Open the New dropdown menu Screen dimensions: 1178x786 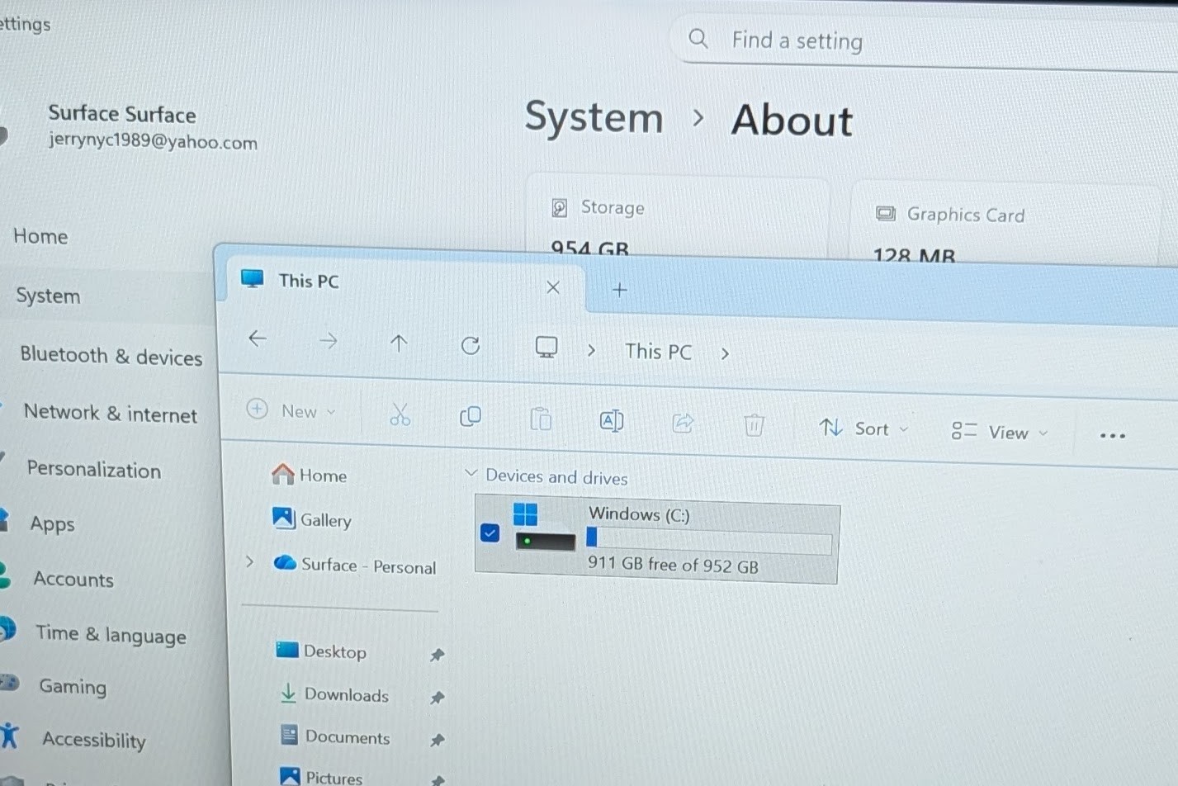point(291,410)
